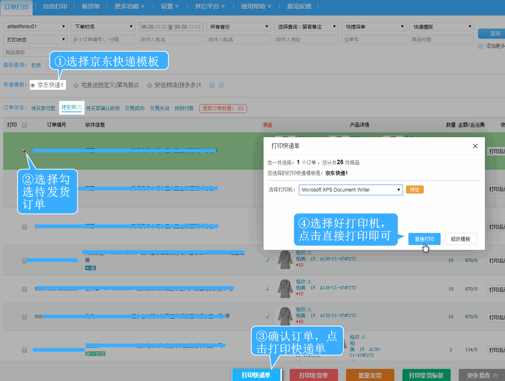The width and height of the screenshot is (505, 381).
Task: Open the printer selection dropdown
Action: pyautogui.click(x=350, y=190)
